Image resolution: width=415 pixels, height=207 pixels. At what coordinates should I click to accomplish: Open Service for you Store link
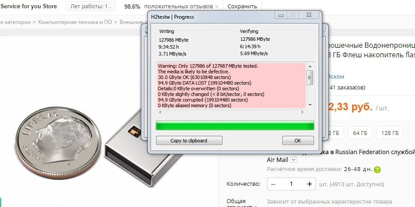tap(28, 7)
